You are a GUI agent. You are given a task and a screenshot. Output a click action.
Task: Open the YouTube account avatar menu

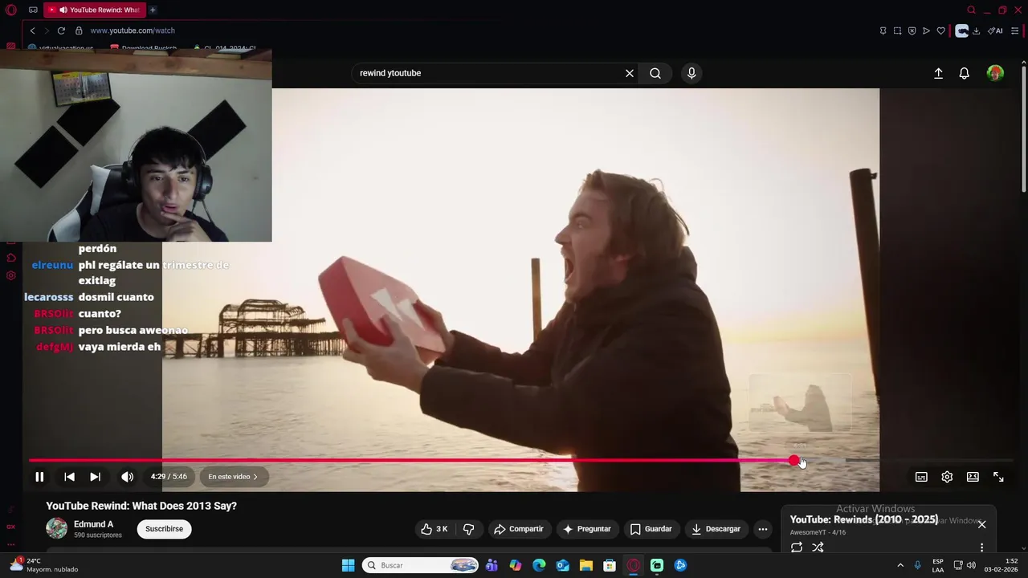coord(995,73)
